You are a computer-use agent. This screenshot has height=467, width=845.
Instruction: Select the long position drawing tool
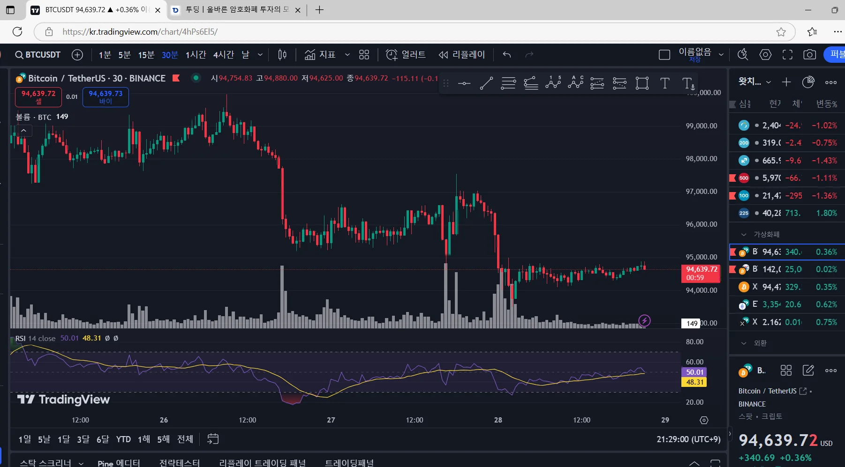tap(597, 83)
